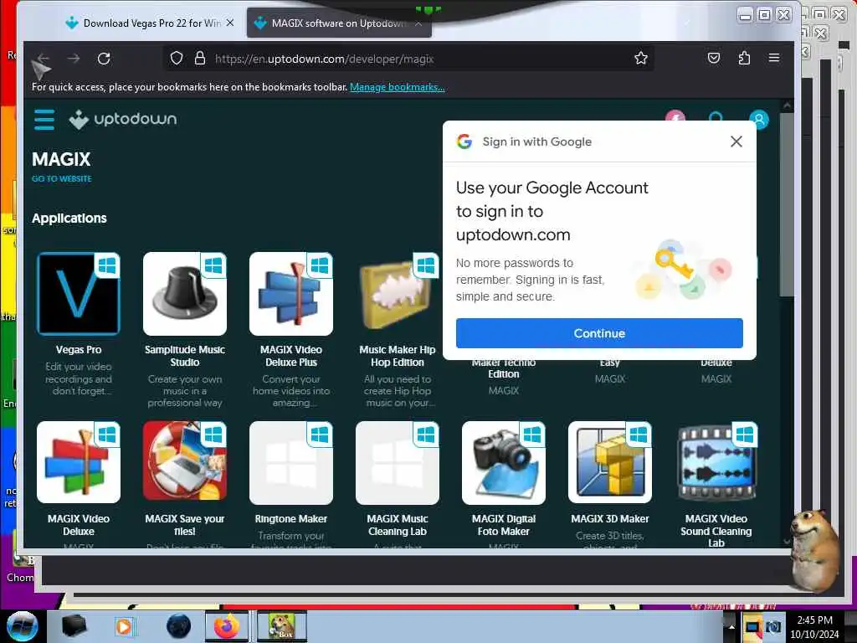Show site security padlock info
Image resolution: width=857 pixels, height=643 pixels.
point(200,58)
